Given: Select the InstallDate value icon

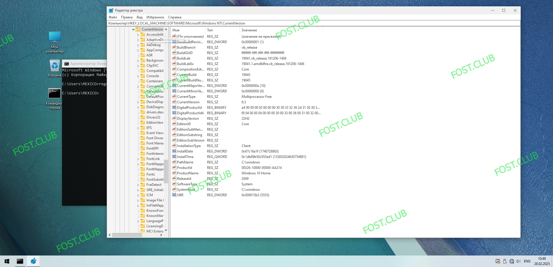Looking at the screenshot, I should (174, 151).
